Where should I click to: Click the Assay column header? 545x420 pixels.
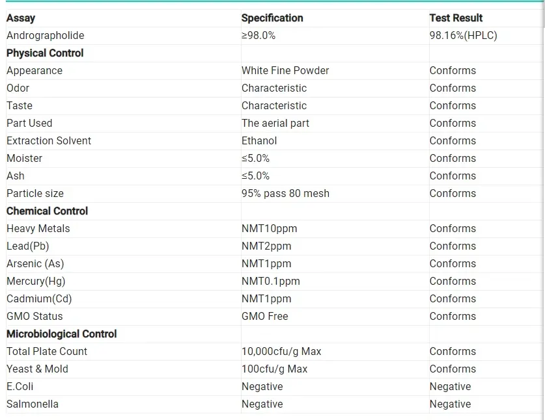[21, 18]
